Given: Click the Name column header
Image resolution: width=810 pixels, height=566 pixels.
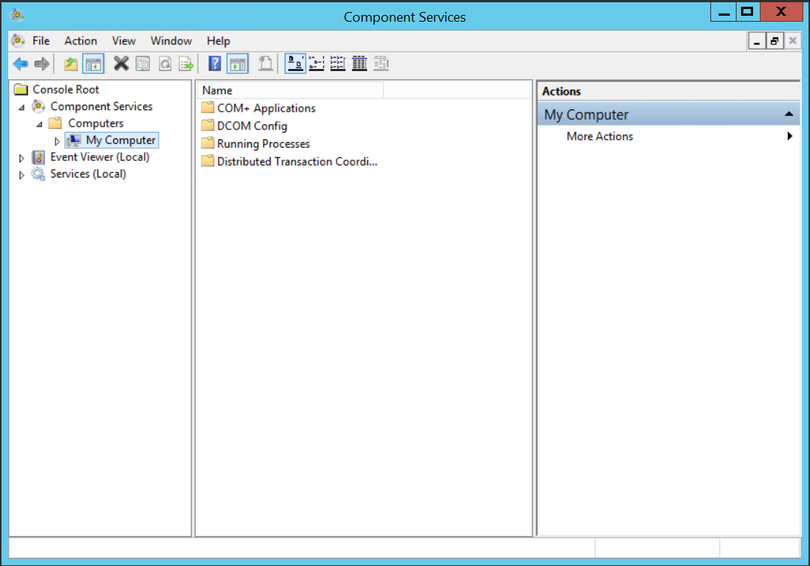Looking at the screenshot, I should coord(290,91).
